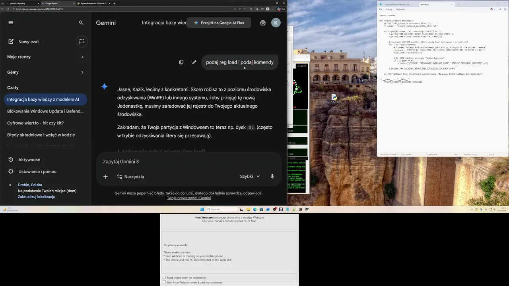Viewport: 509px width, 286px height.
Task: Expand the Gemy section chevron
Action: pos(82,72)
